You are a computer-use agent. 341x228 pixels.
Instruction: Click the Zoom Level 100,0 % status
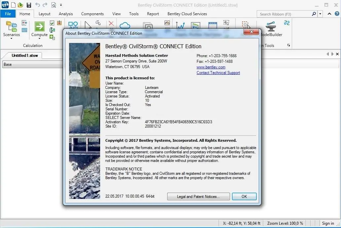pos(285,223)
